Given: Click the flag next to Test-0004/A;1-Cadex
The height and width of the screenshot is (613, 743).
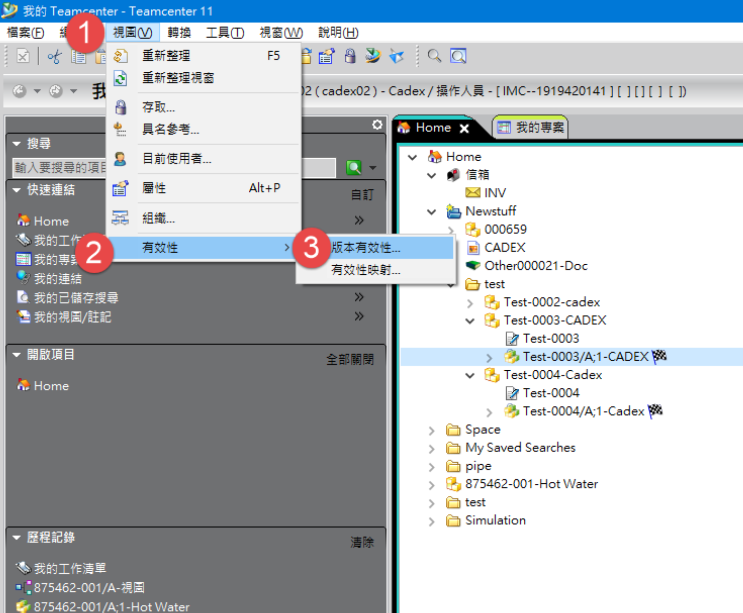Looking at the screenshot, I should 656,411.
